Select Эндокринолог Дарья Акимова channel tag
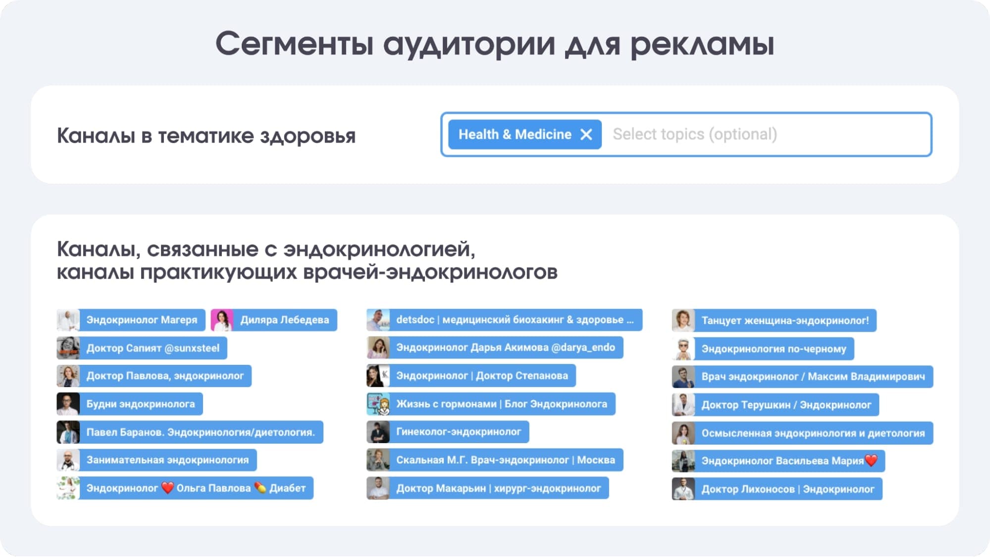Screen dimensions: 990x557 click(x=505, y=348)
